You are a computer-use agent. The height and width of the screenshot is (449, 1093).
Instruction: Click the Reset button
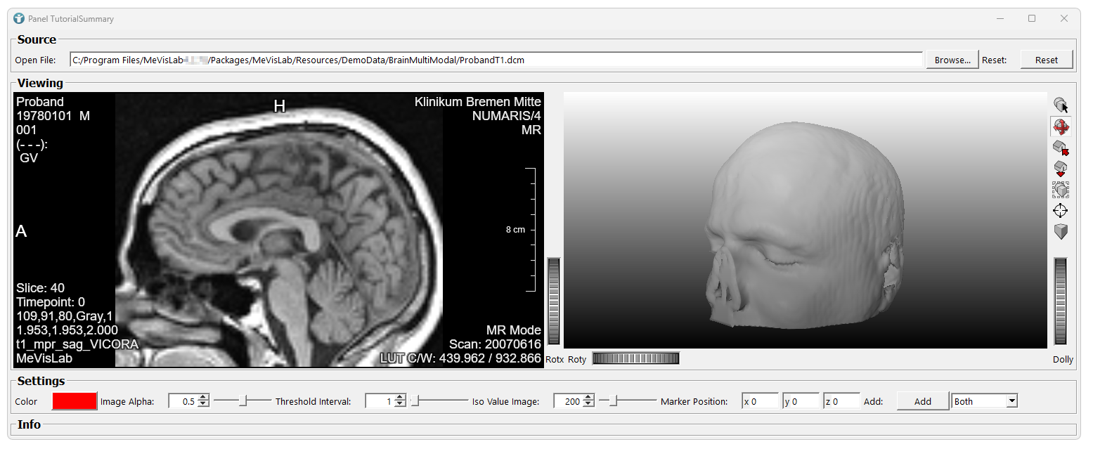coord(1047,60)
